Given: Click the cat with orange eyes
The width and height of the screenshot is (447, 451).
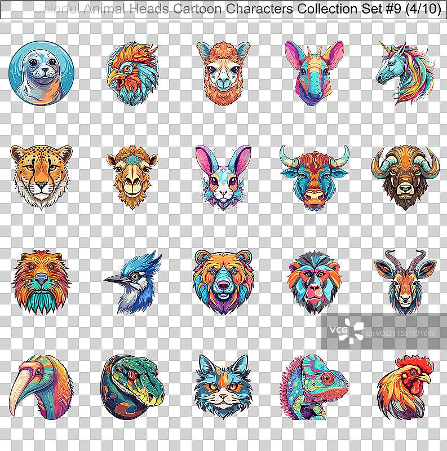Looking at the screenshot, I should pos(223,386).
